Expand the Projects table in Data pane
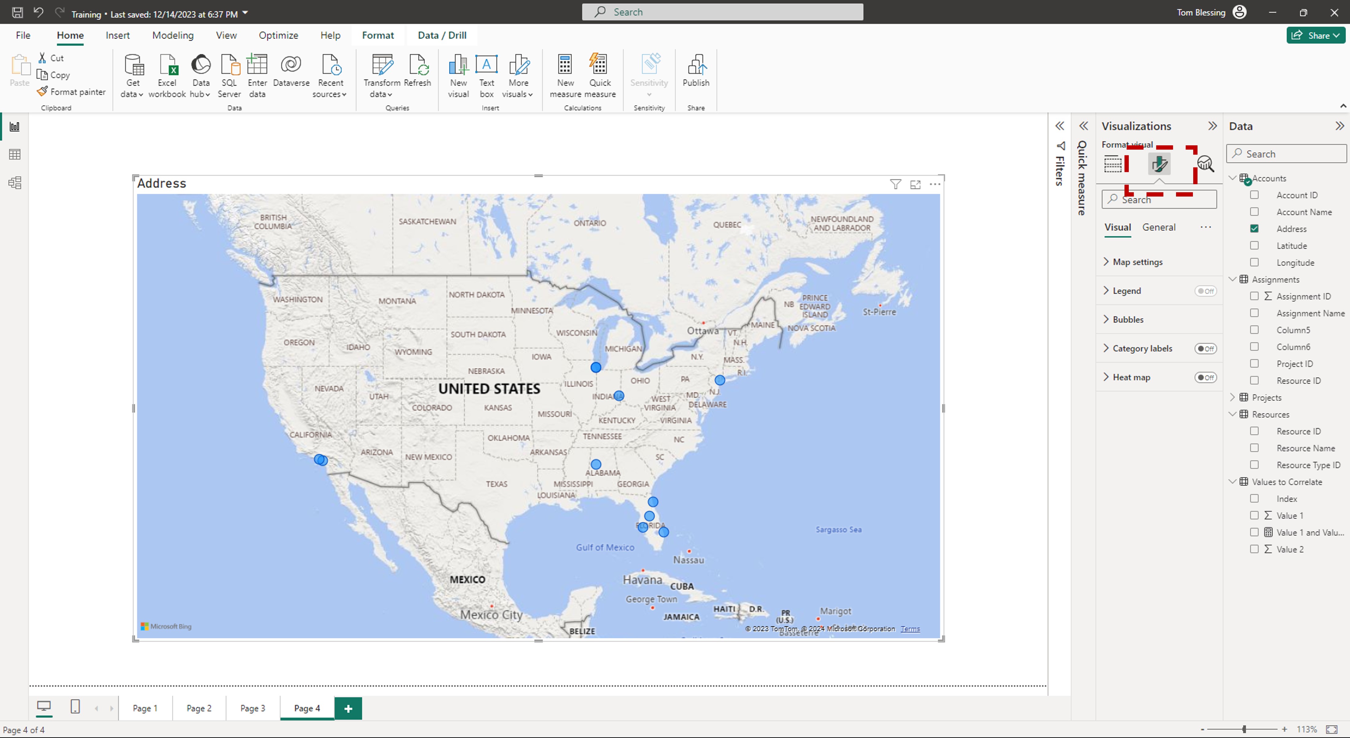Image resolution: width=1350 pixels, height=738 pixels. (x=1232, y=398)
